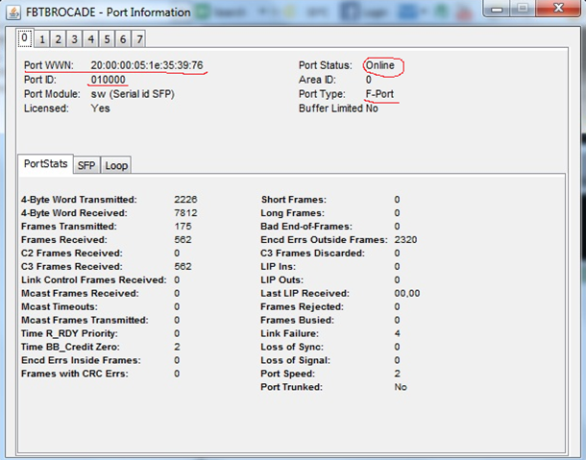Click 4-Byte Word Received value 7812
This screenshot has width=586, height=460.
click(185, 213)
